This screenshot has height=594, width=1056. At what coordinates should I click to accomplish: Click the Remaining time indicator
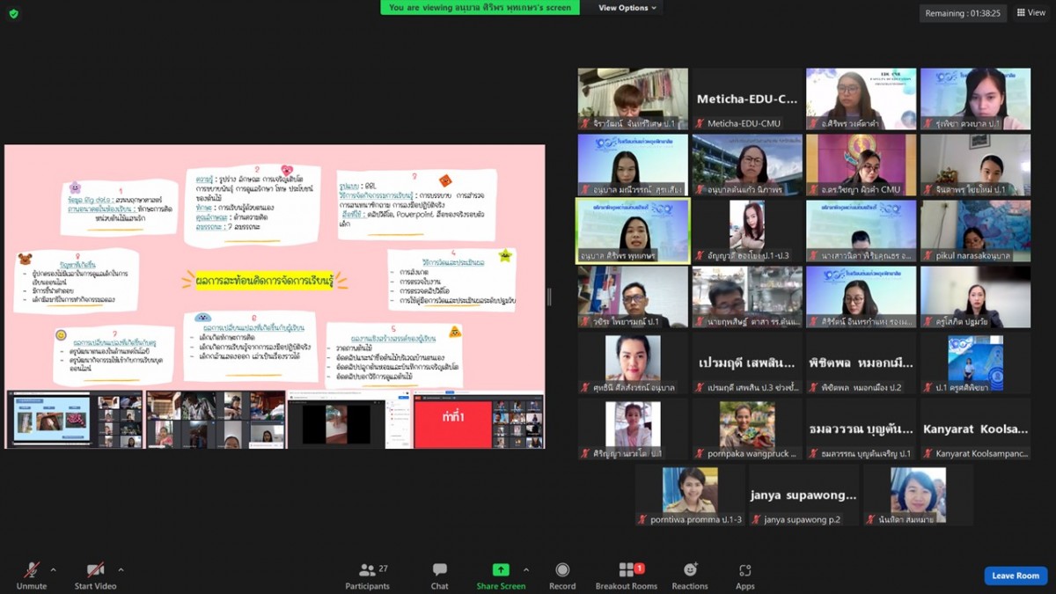click(963, 13)
